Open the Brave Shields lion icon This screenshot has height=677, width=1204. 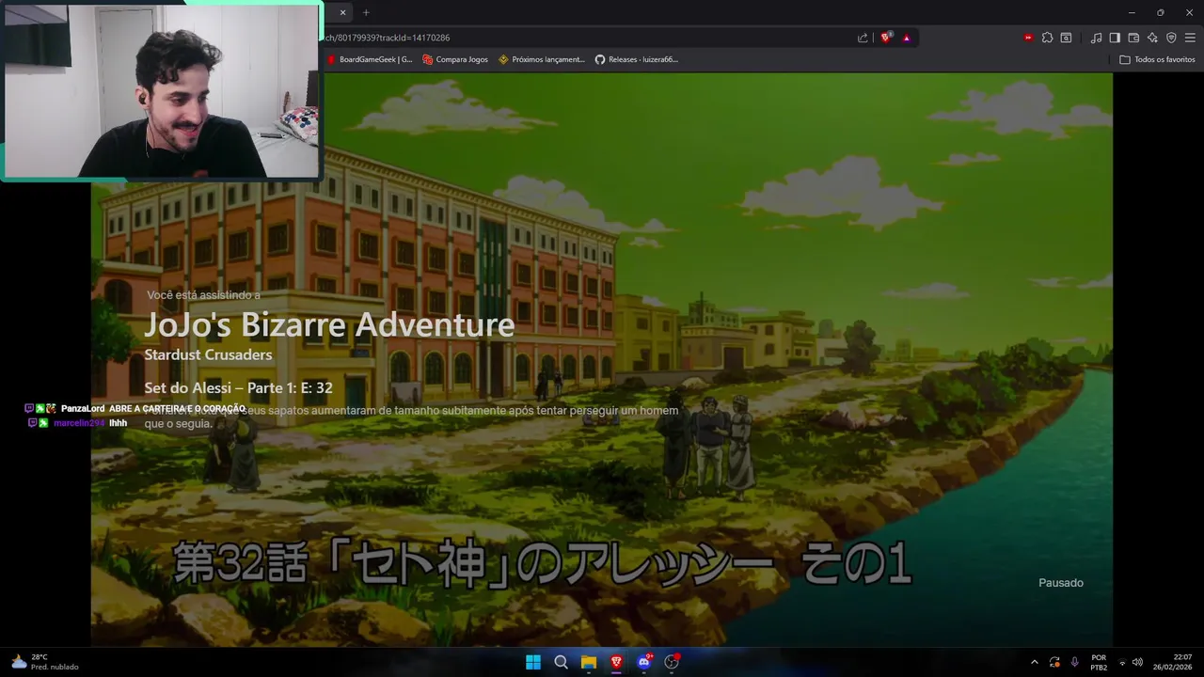tap(885, 38)
